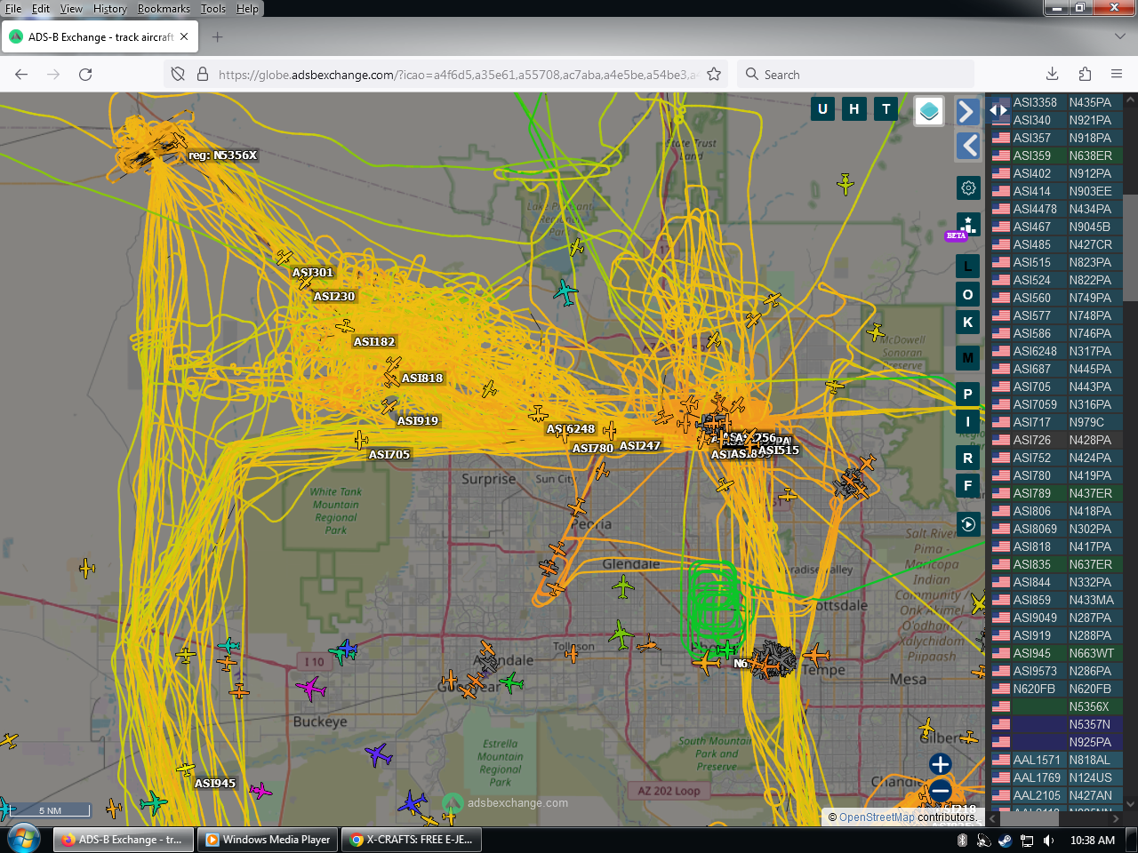Toggle the O button on map sidebar
This screenshot has height=853, width=1138.
click(968, 294)
